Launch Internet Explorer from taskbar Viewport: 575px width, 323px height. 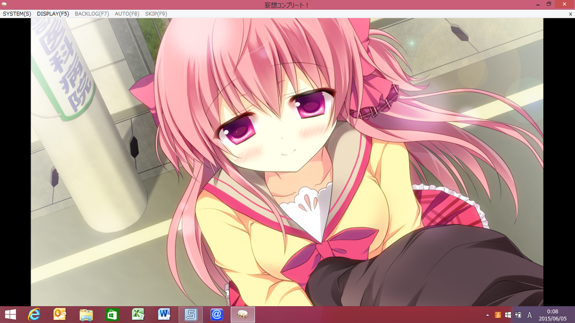coord(34,314)
